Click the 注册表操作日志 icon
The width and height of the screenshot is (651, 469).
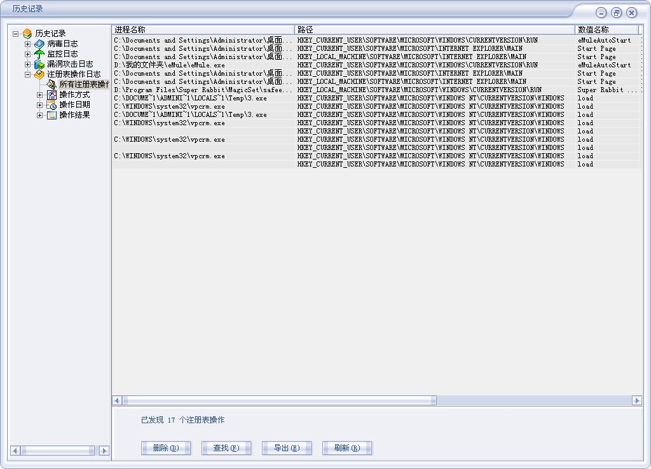tap(39, 75)
